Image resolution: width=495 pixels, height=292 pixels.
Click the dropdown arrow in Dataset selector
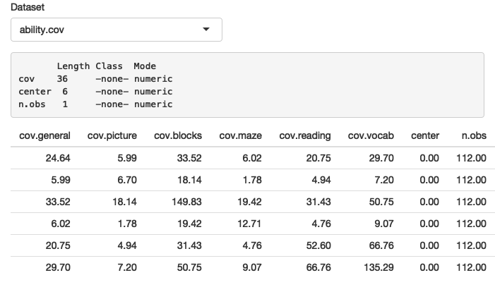coord(206,30)
